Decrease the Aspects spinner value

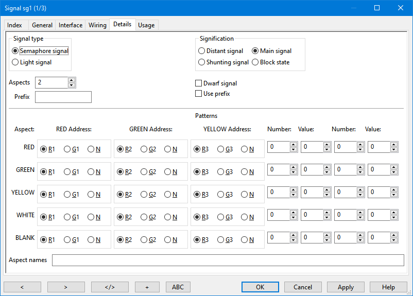pyautogui.click(x=72, y=85)
